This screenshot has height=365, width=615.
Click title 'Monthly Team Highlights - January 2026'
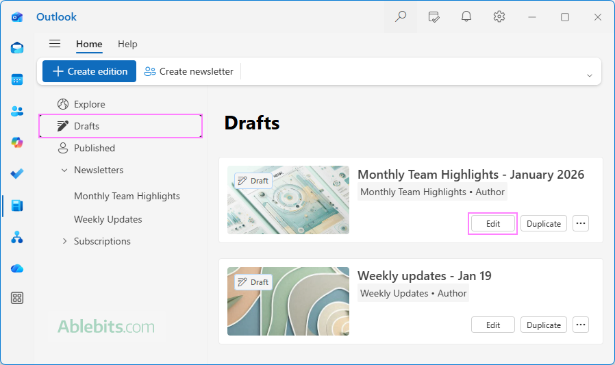click(x=470, y=175)
